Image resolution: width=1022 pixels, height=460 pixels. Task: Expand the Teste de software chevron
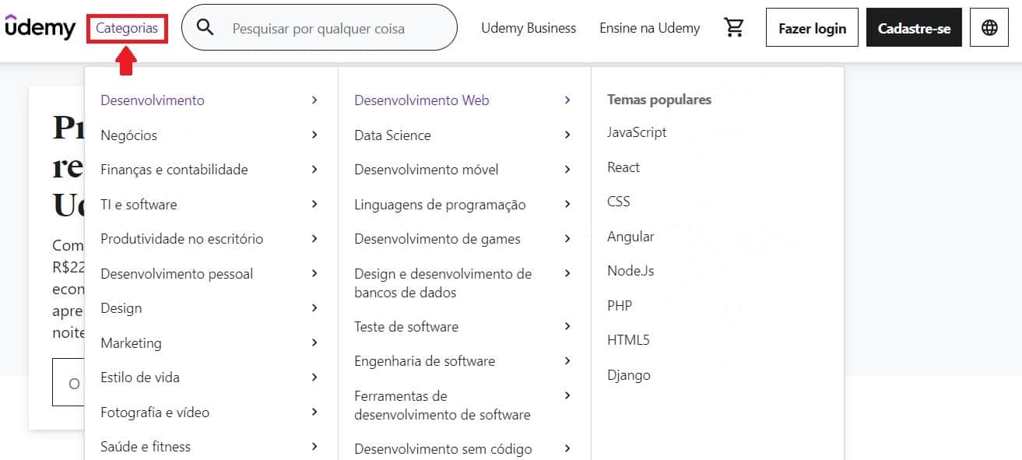tap(568, 326)
